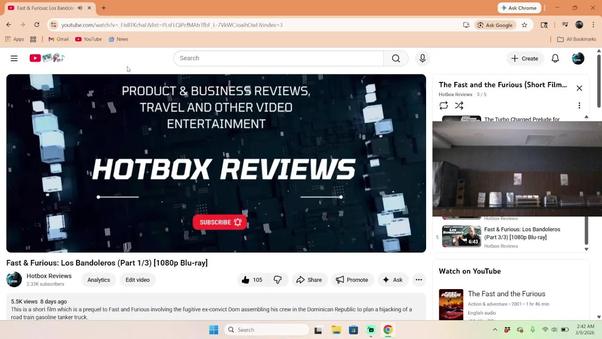This screenshot has width=602, height=339.
Task: Dislike this video
Action: [x=277, y=280]
